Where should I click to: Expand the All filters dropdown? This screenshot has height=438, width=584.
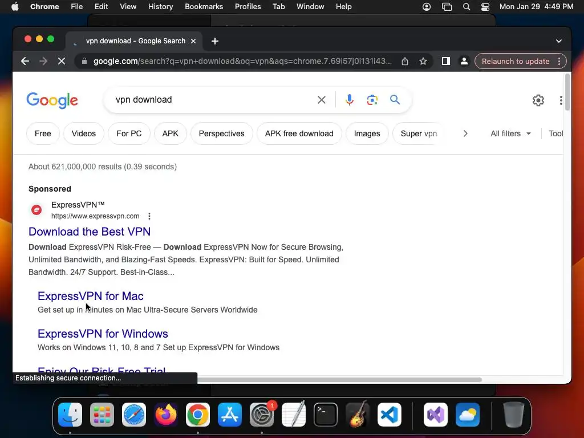[x=510, y=133]
